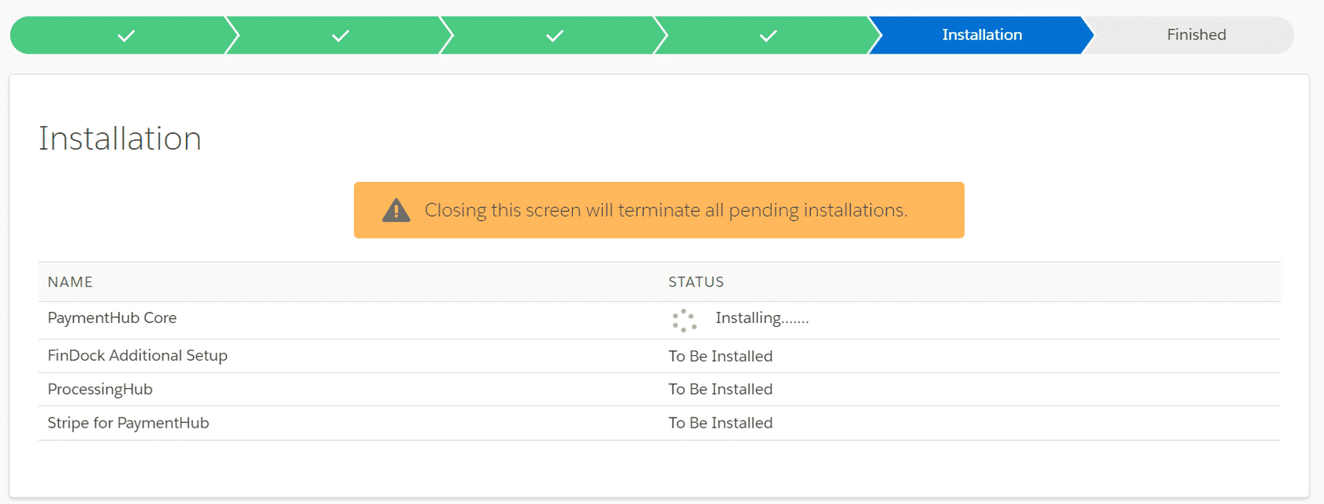This screenshot has height=504, width=1324.
Task: Click the Installing....... status text
Action: pos(761,317)
